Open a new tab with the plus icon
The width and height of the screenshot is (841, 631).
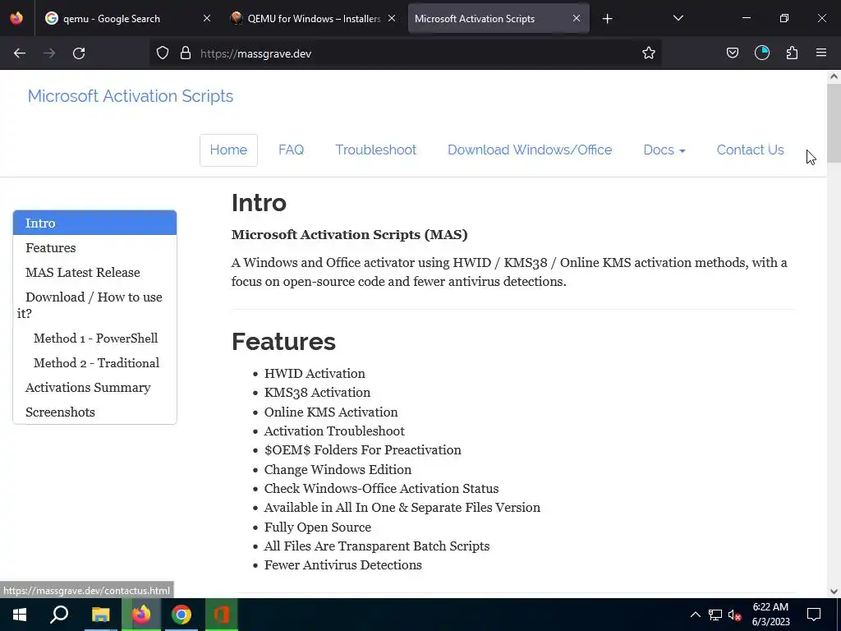(x=607, y=19)
